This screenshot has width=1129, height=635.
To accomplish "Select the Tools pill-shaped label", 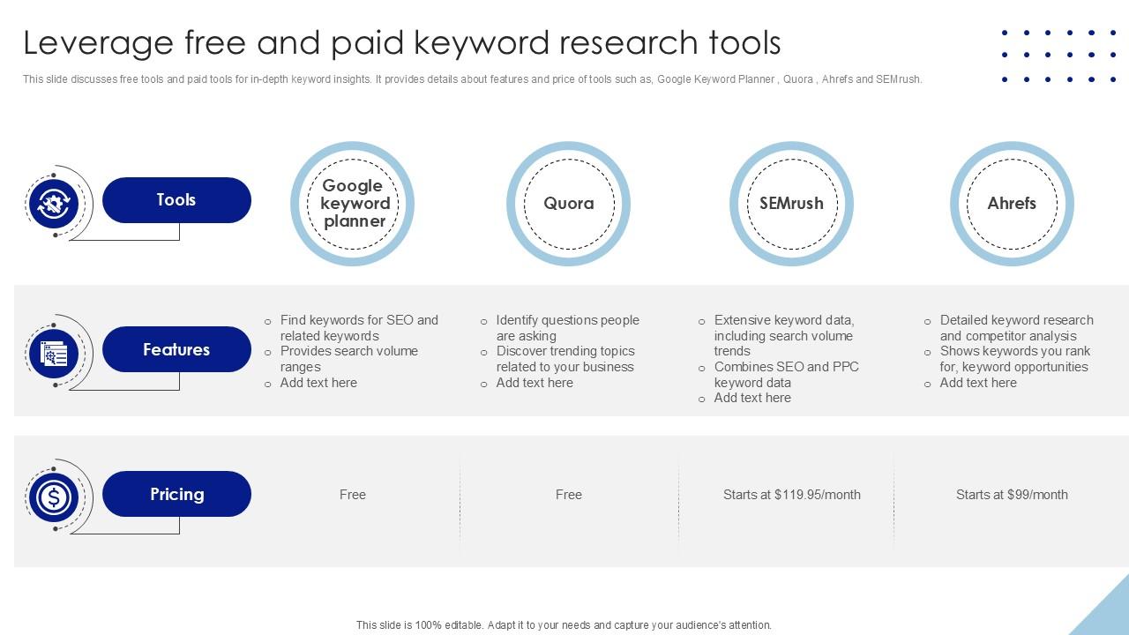I will [x=176, y=199].
